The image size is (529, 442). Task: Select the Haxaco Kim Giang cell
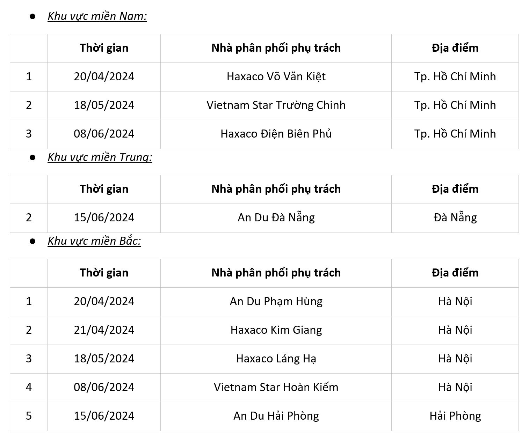pyautogui.click(x=276, y=330)
